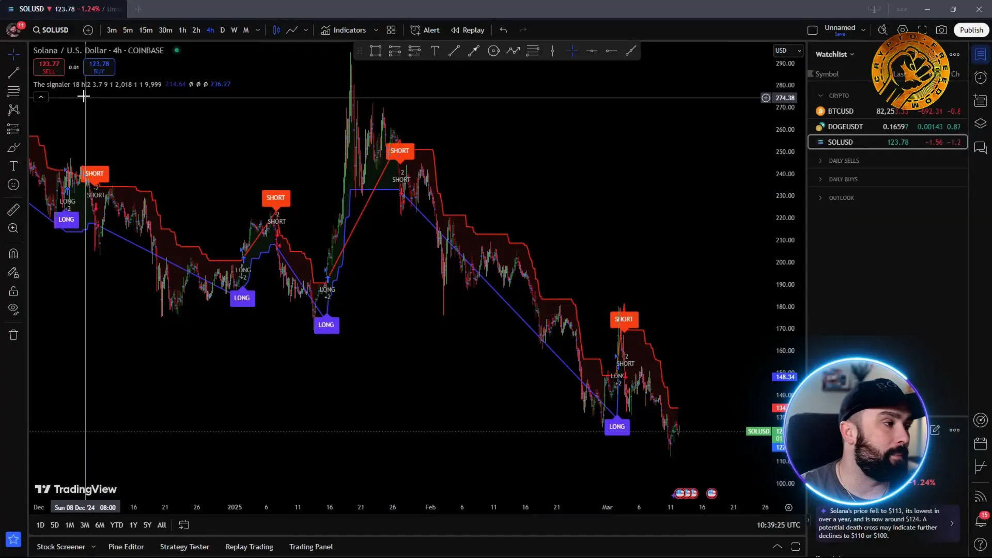Select the trend line drawing tool
992x558 pixels.
pos(13,73)
